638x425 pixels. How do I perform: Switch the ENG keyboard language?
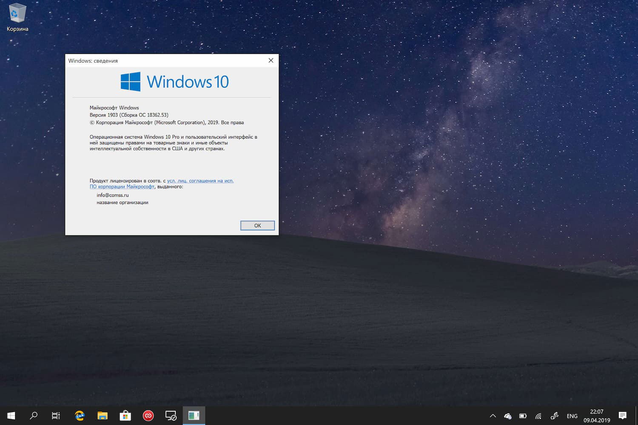point(572,416)
